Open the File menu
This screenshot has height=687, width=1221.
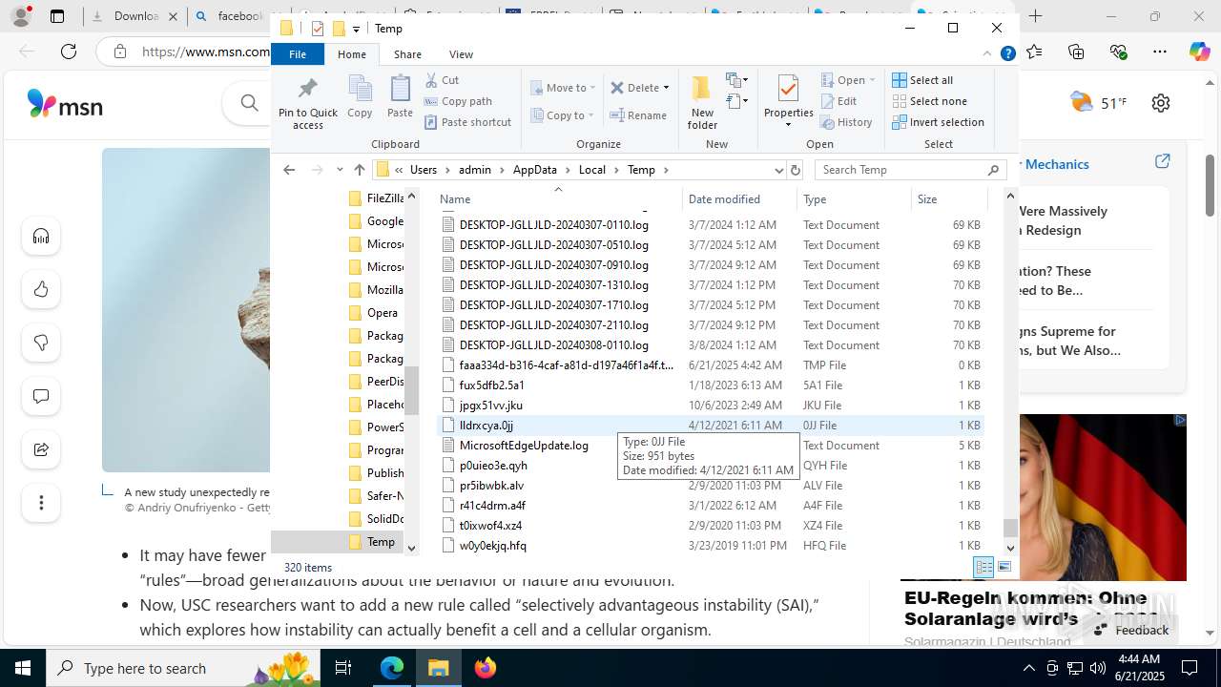(x=298, y=54)
